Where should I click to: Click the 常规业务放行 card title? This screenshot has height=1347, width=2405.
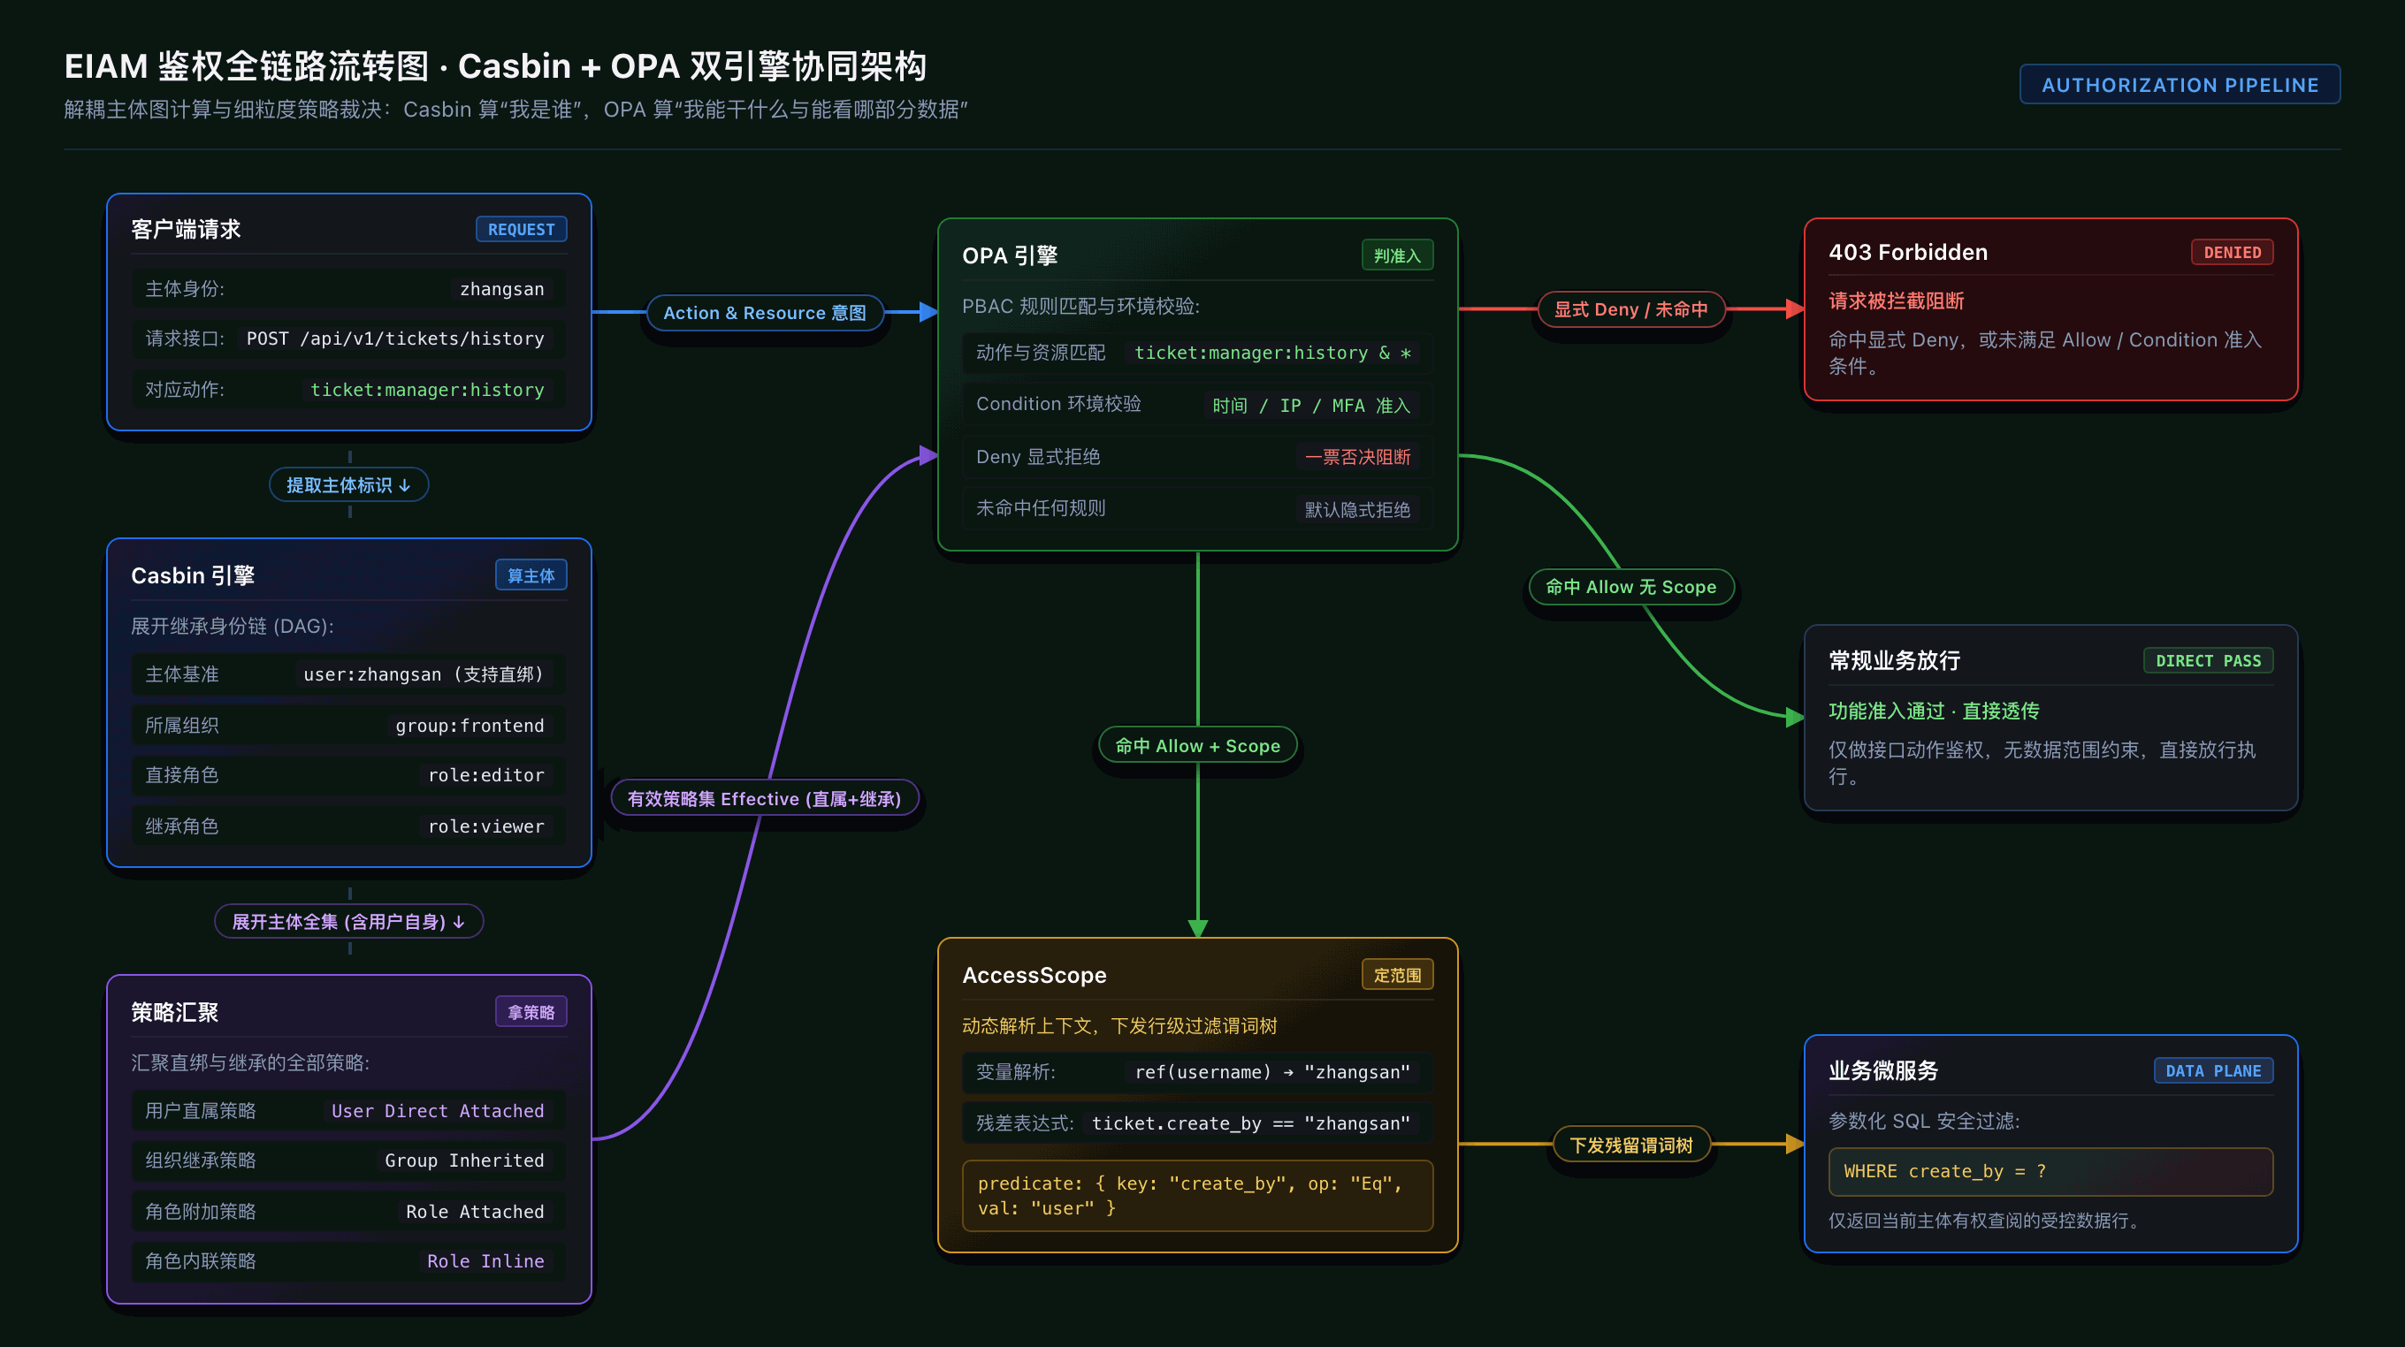pos(1893,660)
